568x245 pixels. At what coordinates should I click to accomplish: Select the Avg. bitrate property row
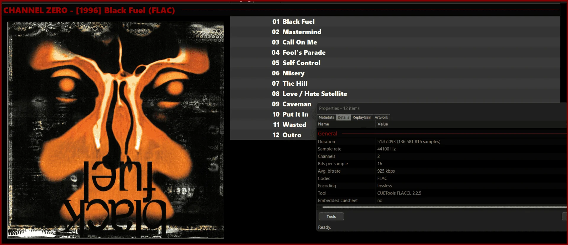point(442,171)
